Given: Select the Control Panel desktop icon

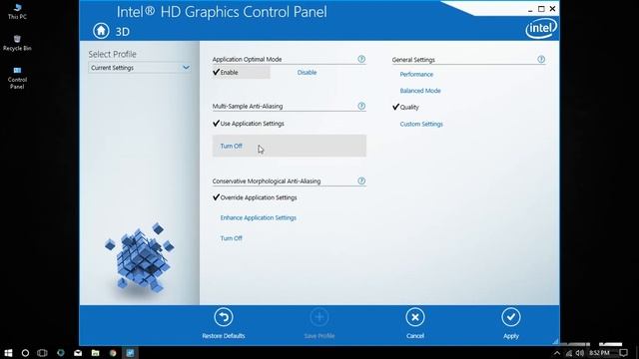Looking at the screenshot, I should [x=17, y=78].
